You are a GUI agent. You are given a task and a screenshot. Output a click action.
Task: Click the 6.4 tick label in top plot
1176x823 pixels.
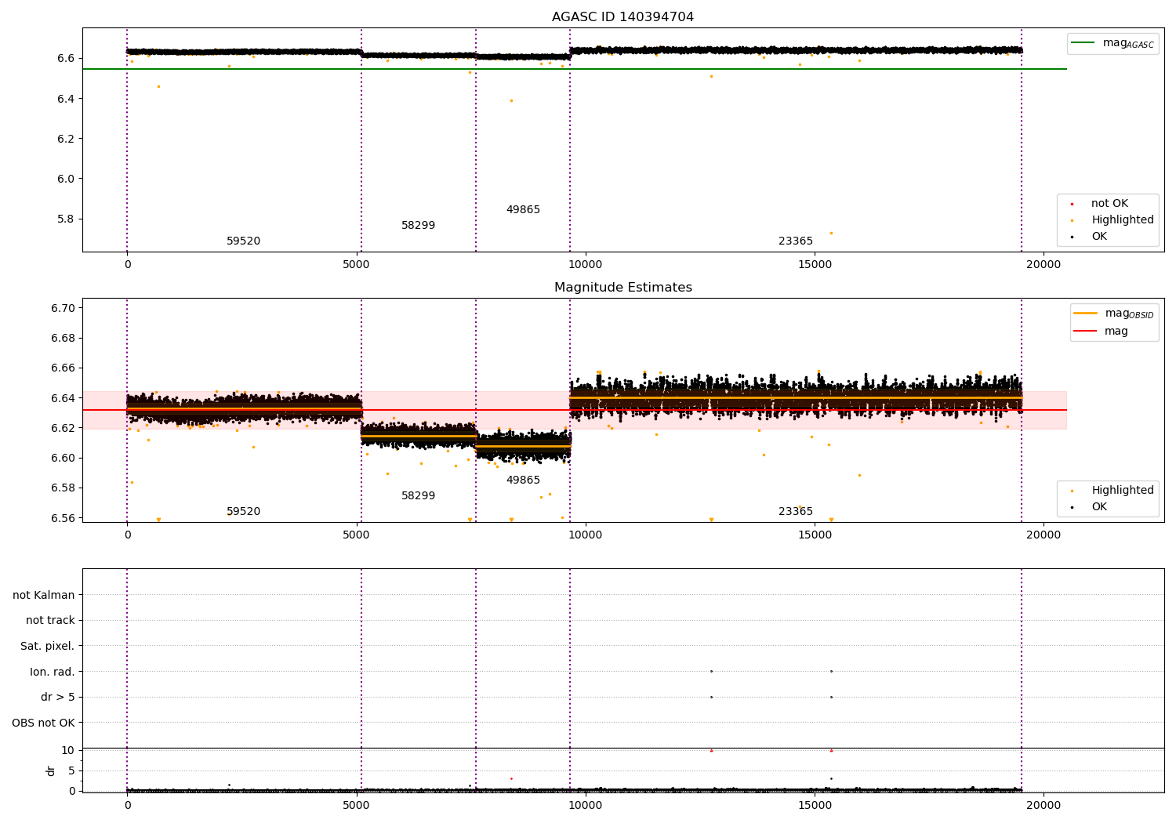tap(65, 100)
